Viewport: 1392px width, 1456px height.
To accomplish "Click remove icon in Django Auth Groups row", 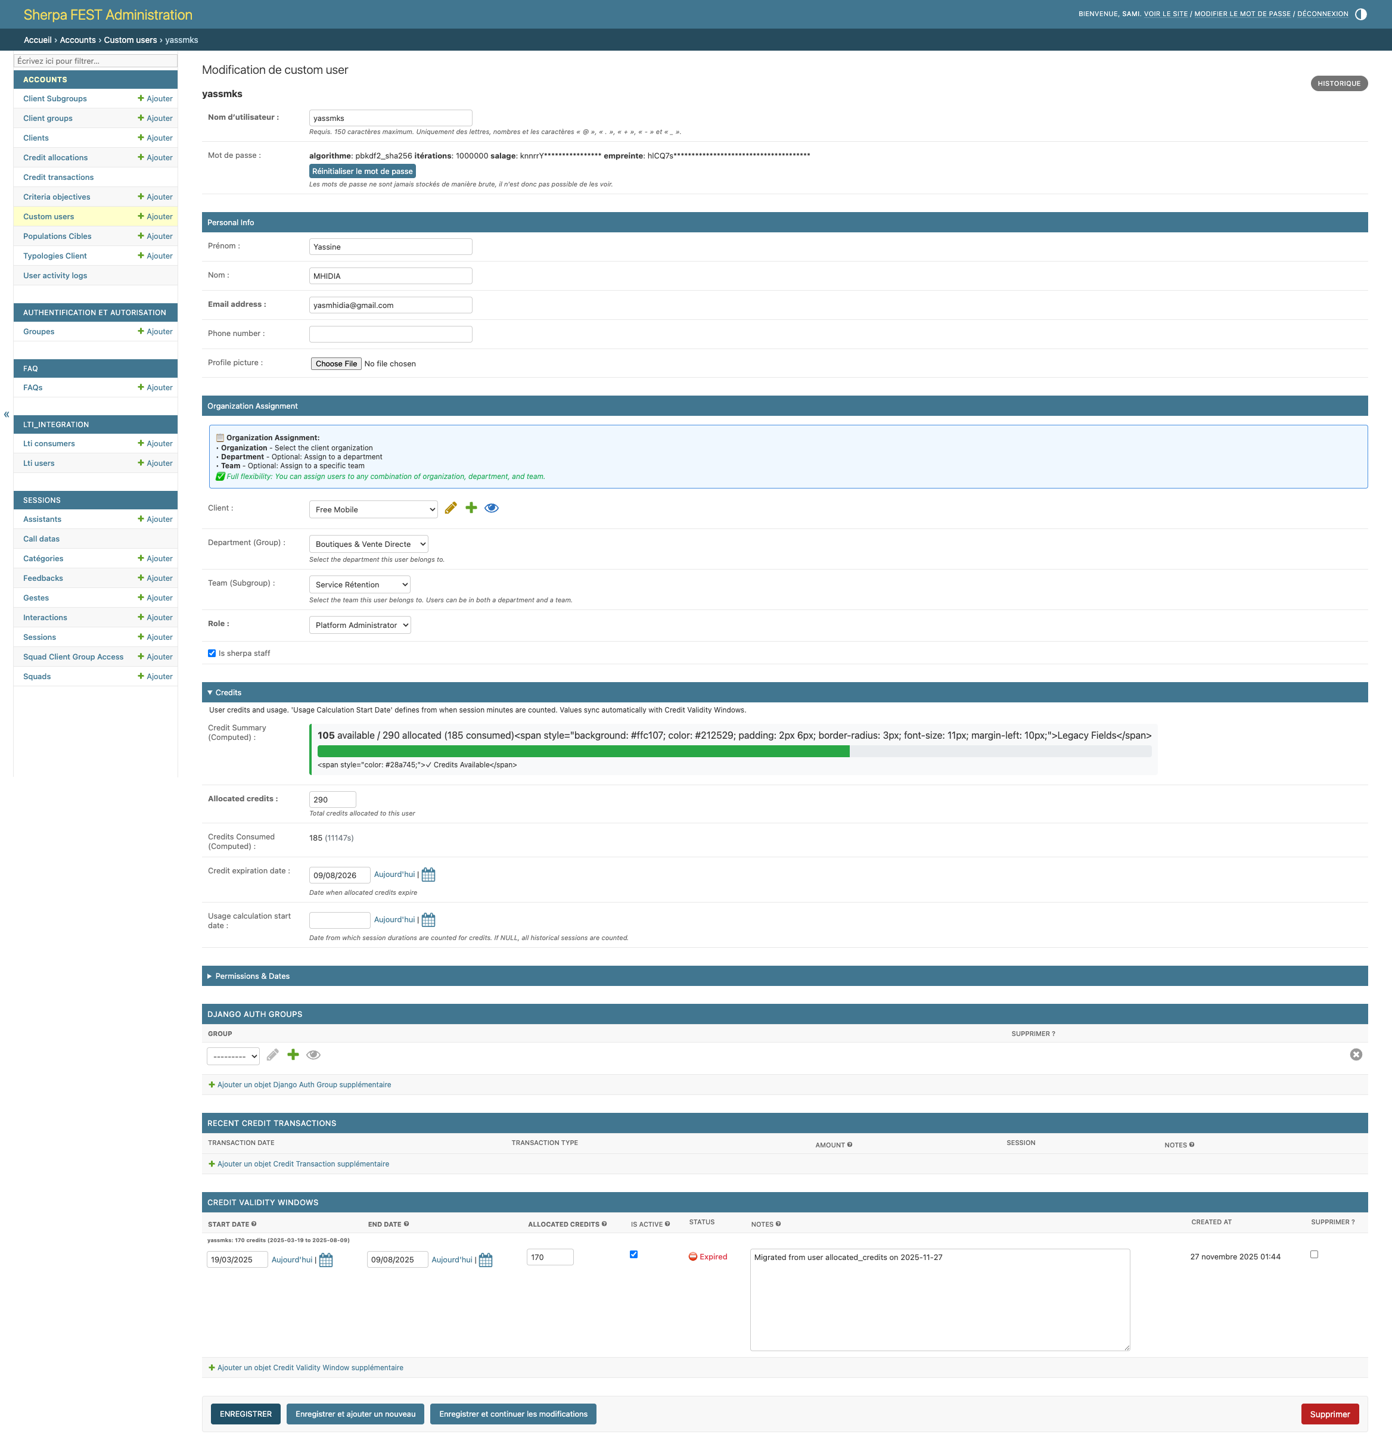I will tap(1356, 1054).
